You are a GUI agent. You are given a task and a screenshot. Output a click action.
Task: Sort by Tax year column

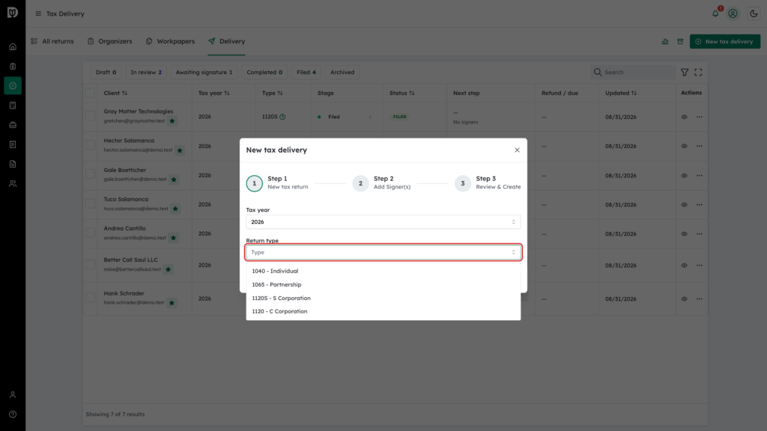(x=213, y=93)
